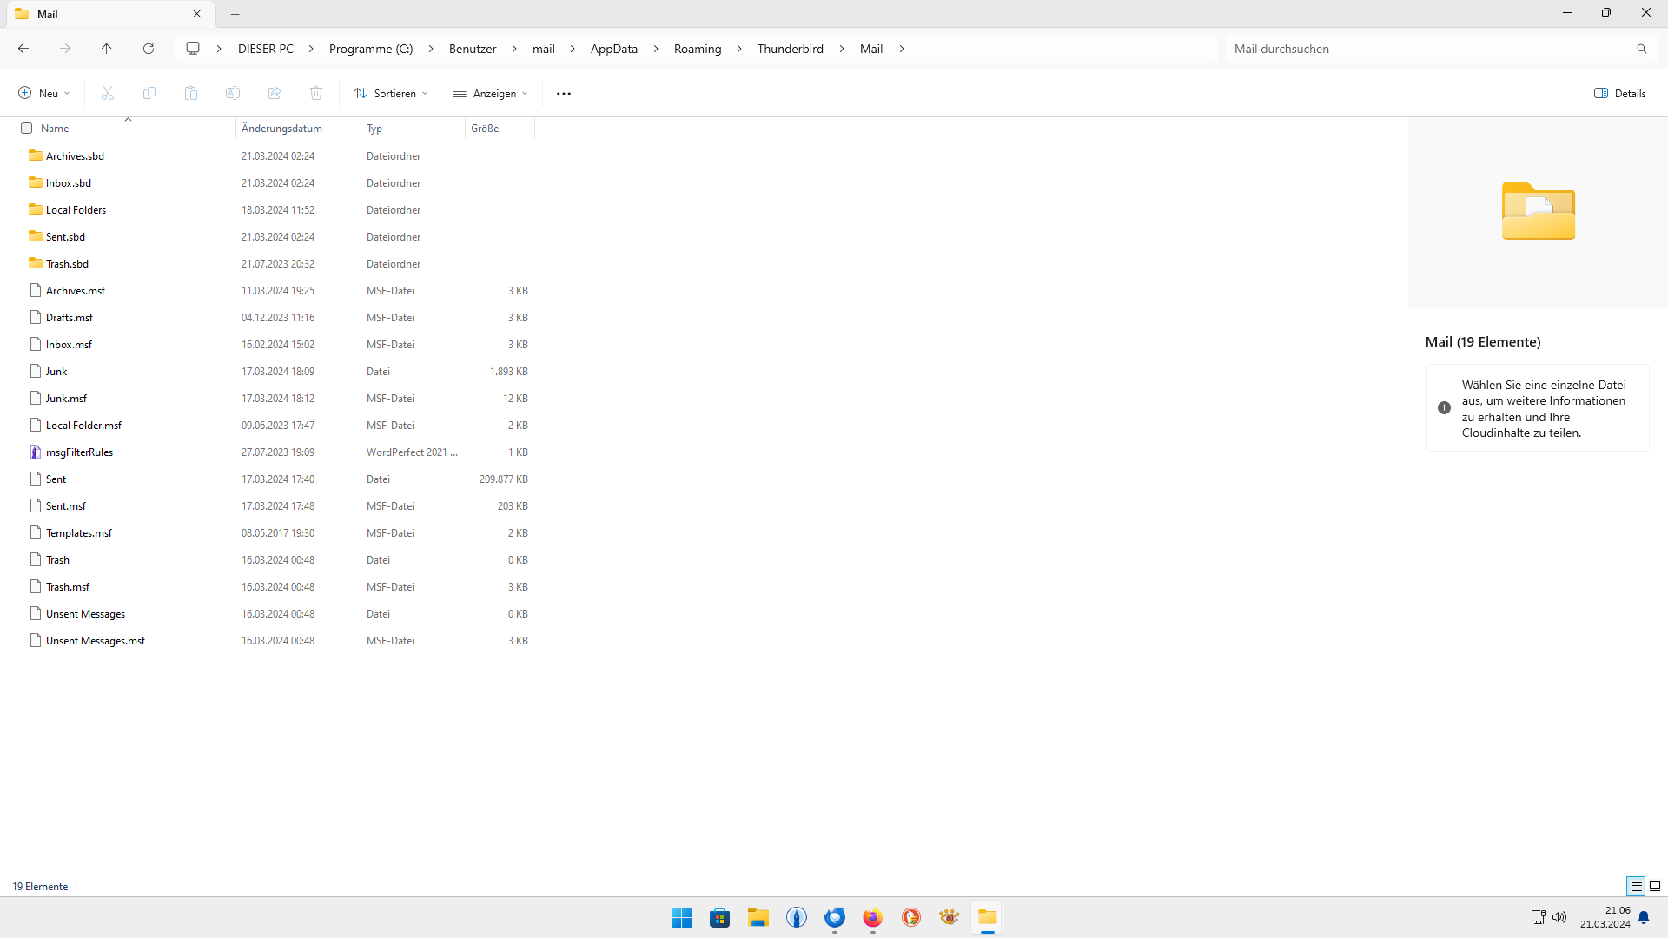Open the Sortieren dropdown
The width and height of the screenshot is (1668, 938).
pyautogui.click(x=391, y=93)
